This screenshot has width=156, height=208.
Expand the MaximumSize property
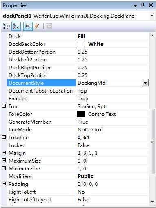[4, 161]
